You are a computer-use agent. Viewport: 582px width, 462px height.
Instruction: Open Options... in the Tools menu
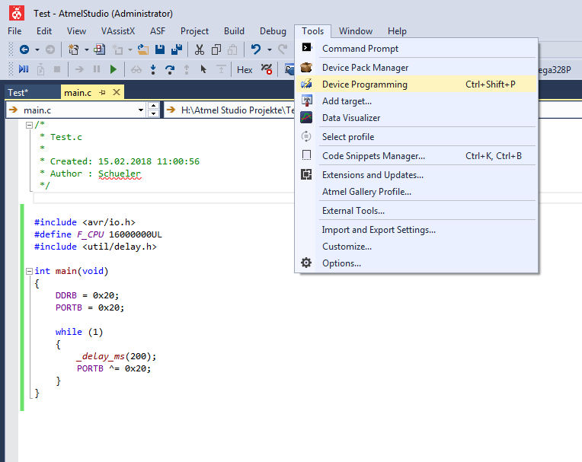341,263
